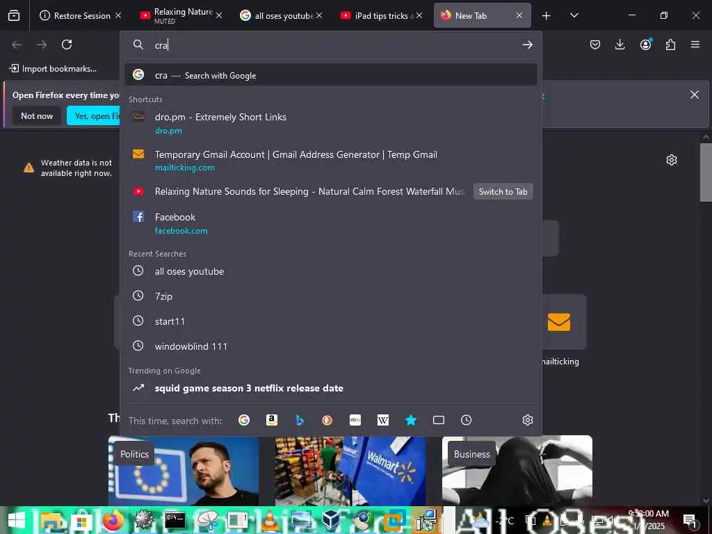Search in open tabs using the tab icon
The height and width of the screenshot is (534, 712).
pyautogui.click(x=438, y=420)
